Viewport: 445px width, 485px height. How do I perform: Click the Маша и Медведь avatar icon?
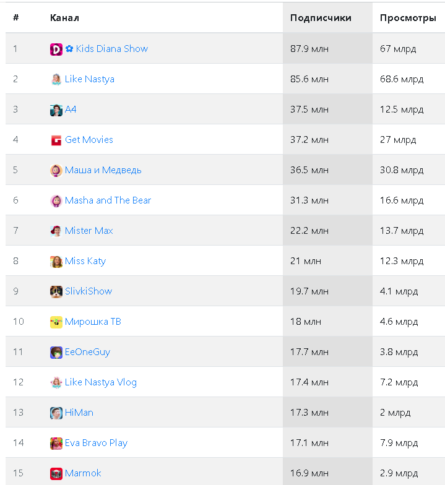[x=56, y=171]
